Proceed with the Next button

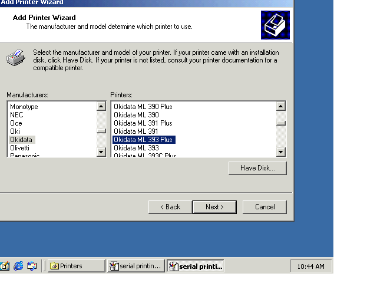click(214, 207)
